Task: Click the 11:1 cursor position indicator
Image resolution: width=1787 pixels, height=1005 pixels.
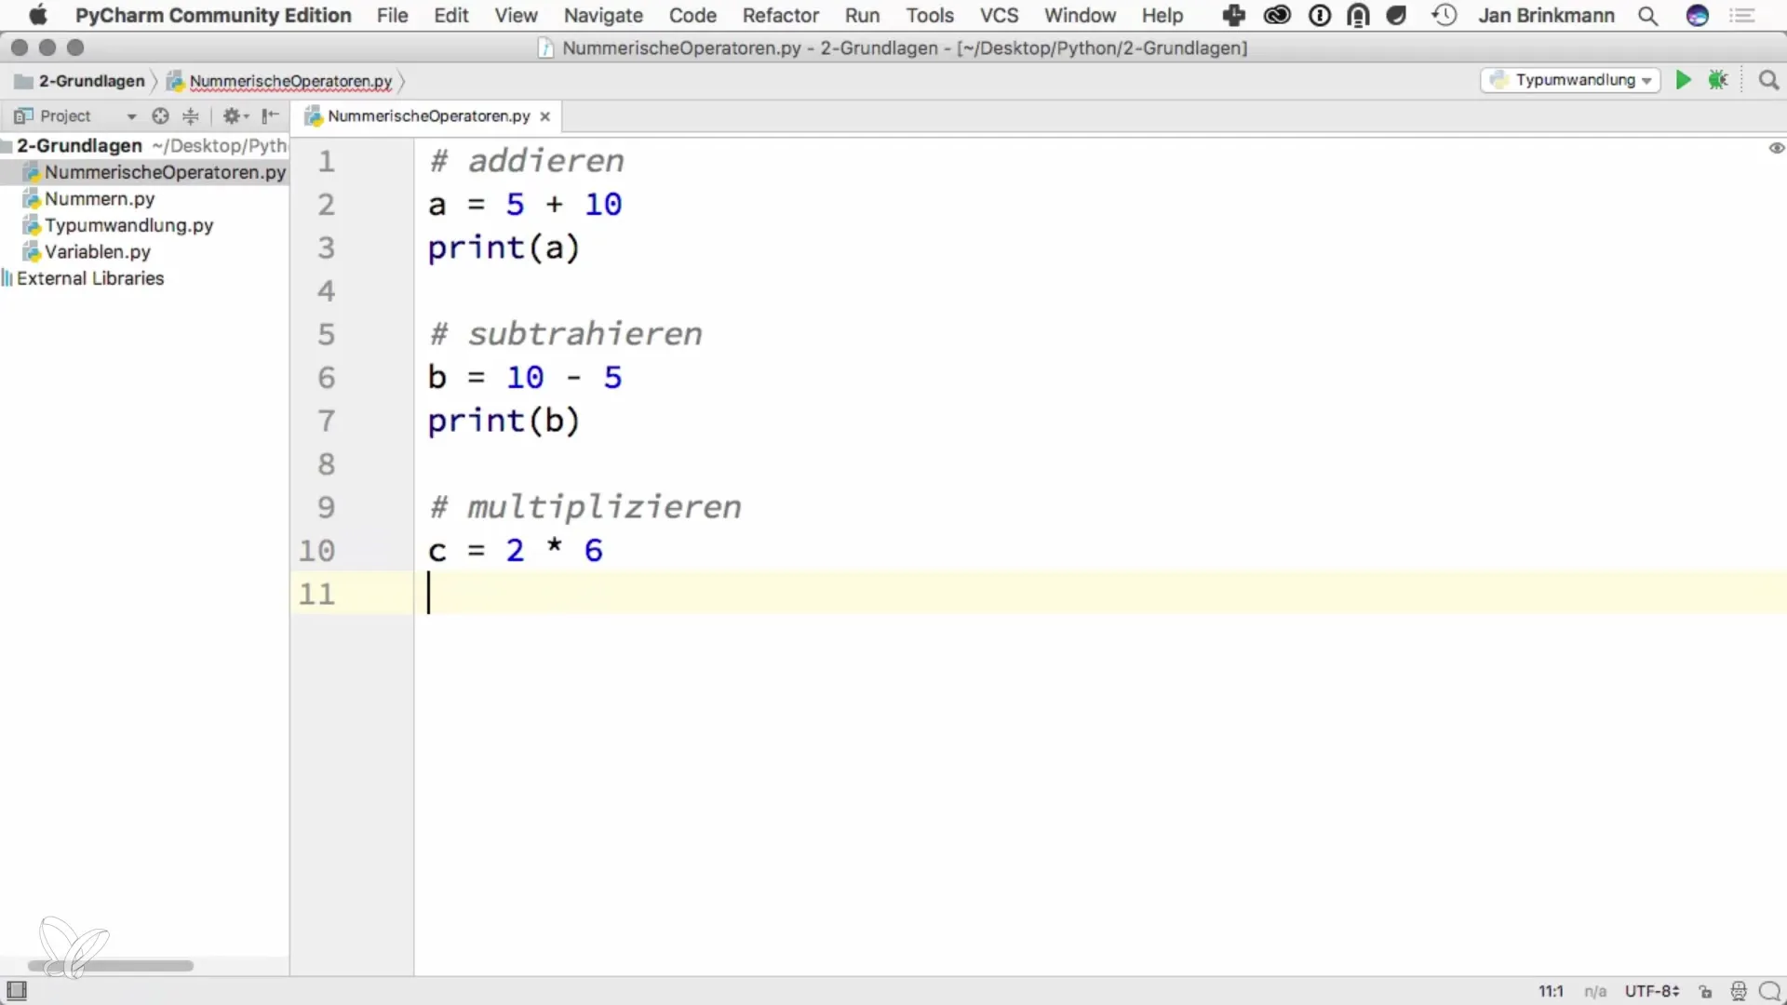Action: point(1551,992)
